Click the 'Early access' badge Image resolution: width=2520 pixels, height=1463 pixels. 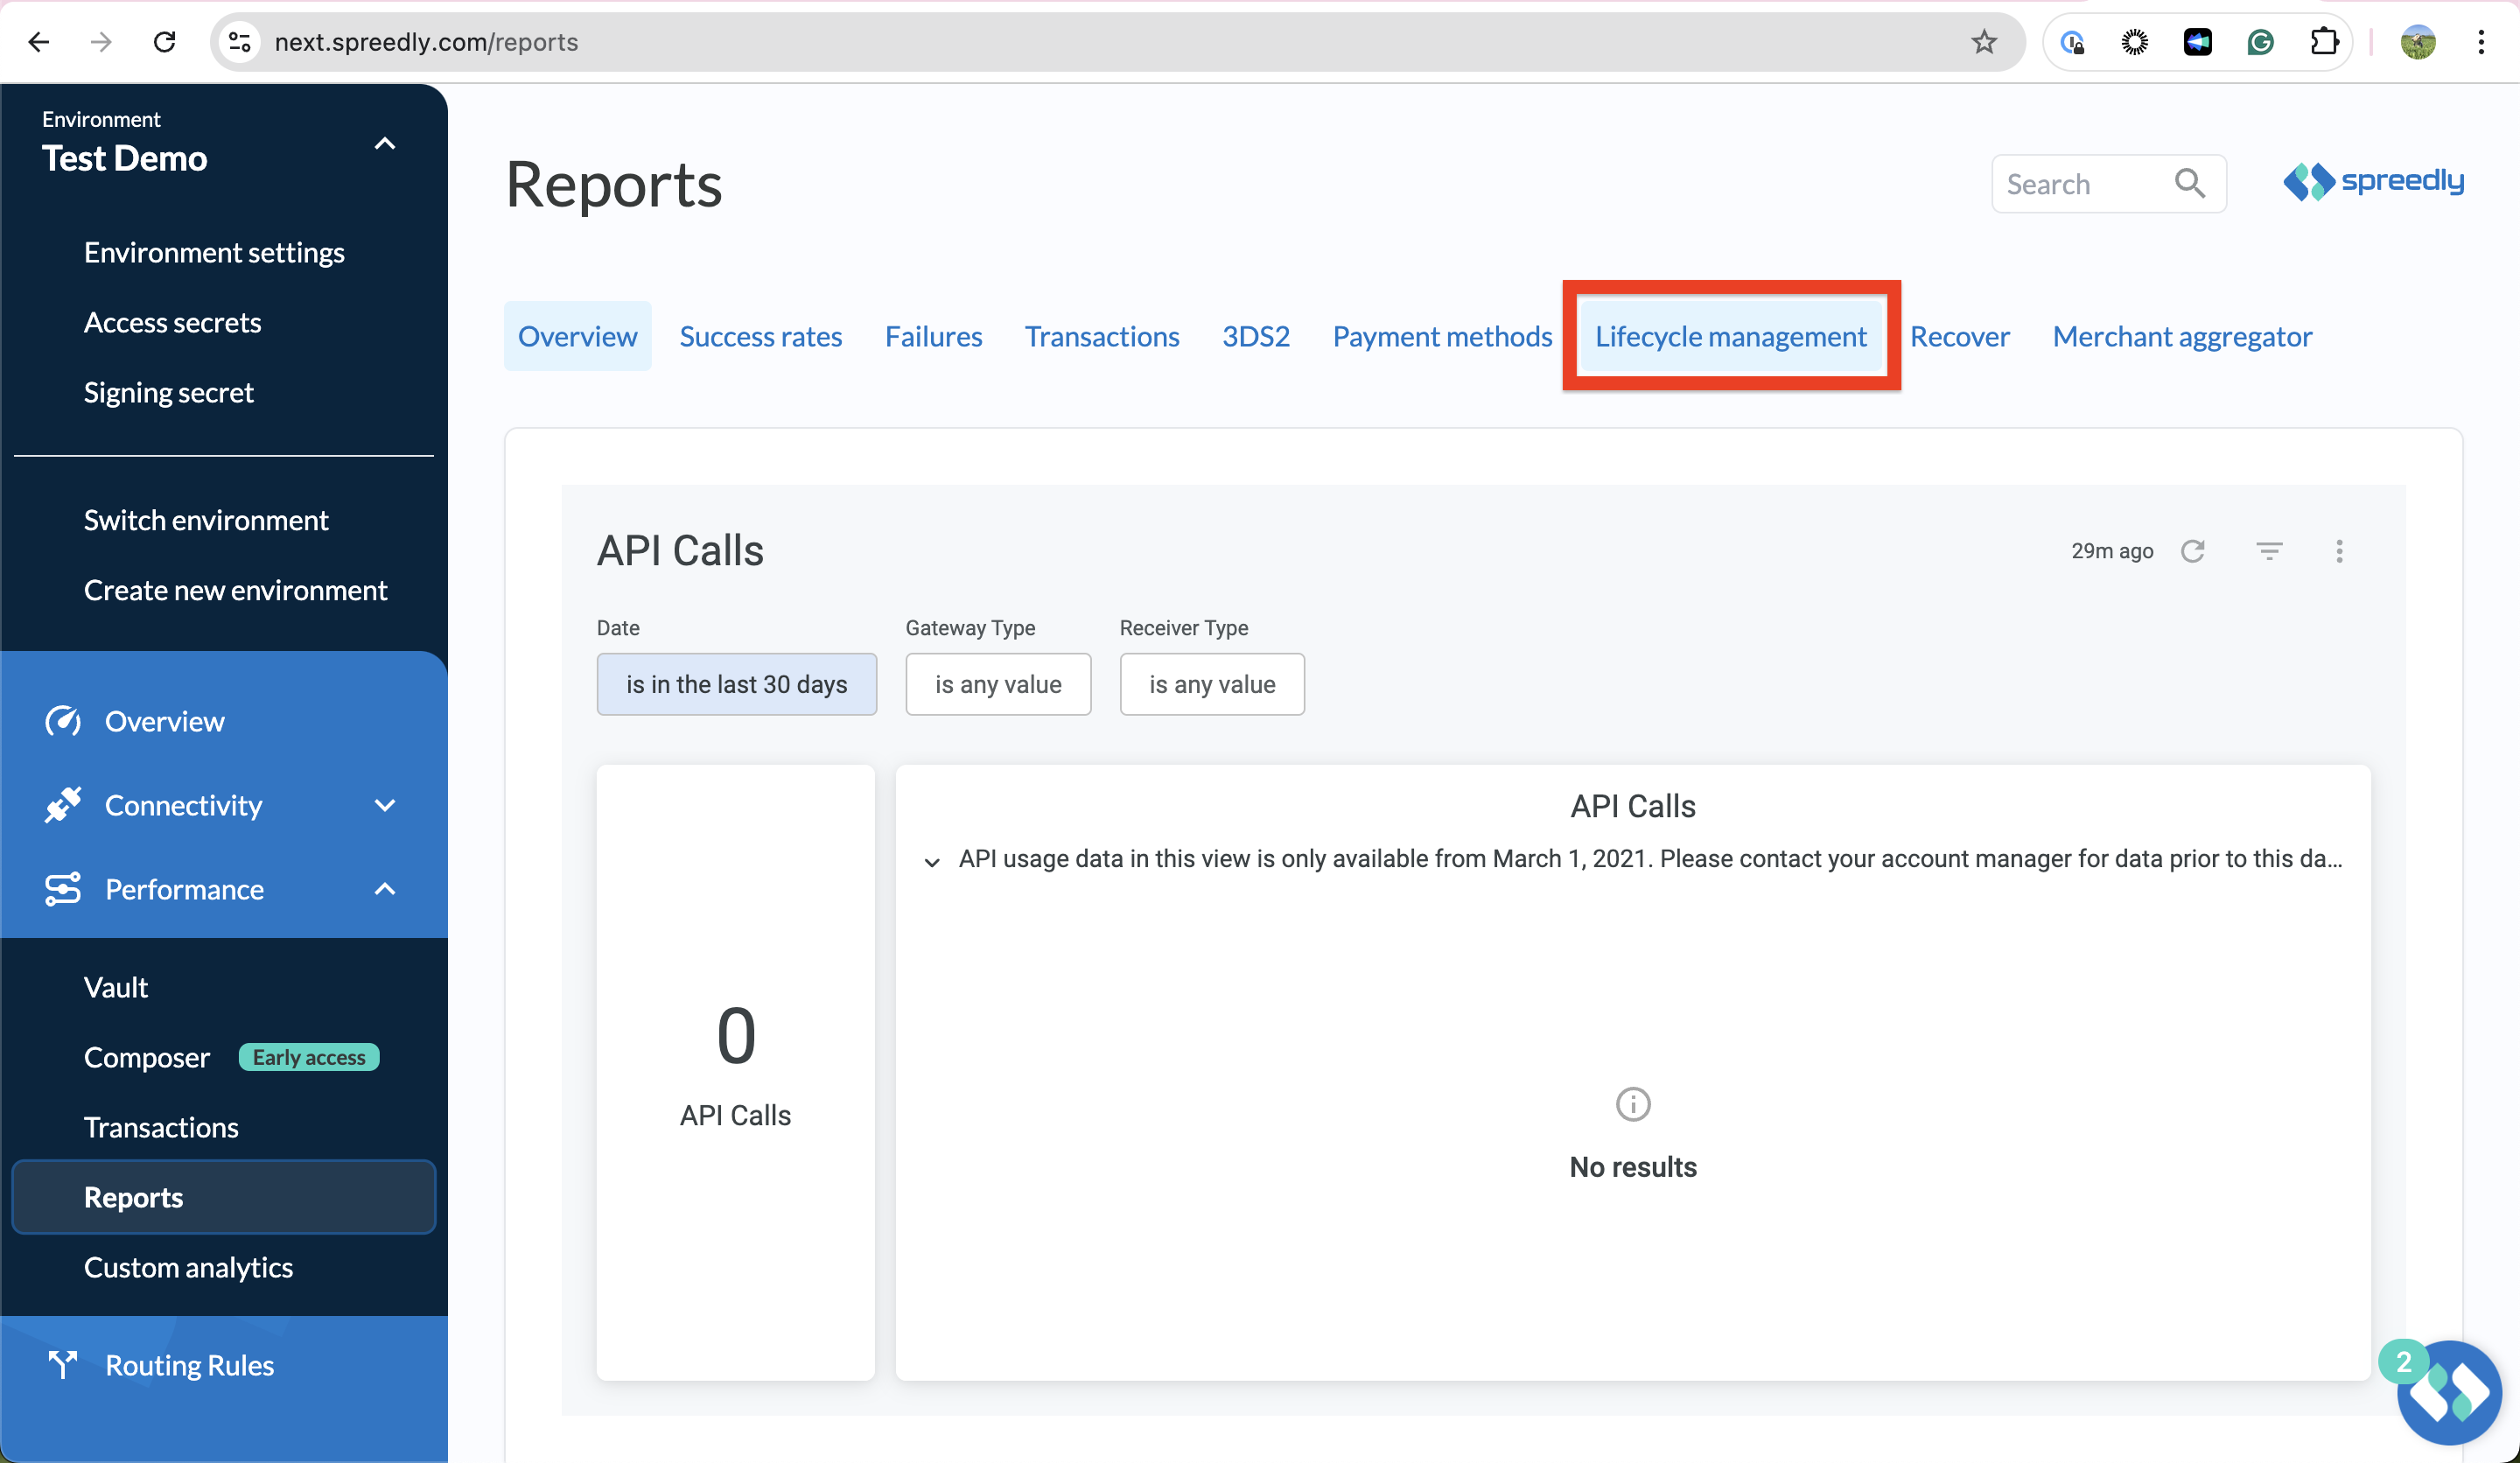tap(309, 1057)
